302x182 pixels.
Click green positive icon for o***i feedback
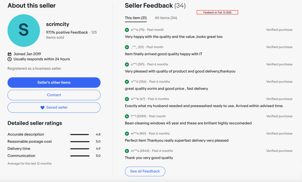tap(127, 64)
